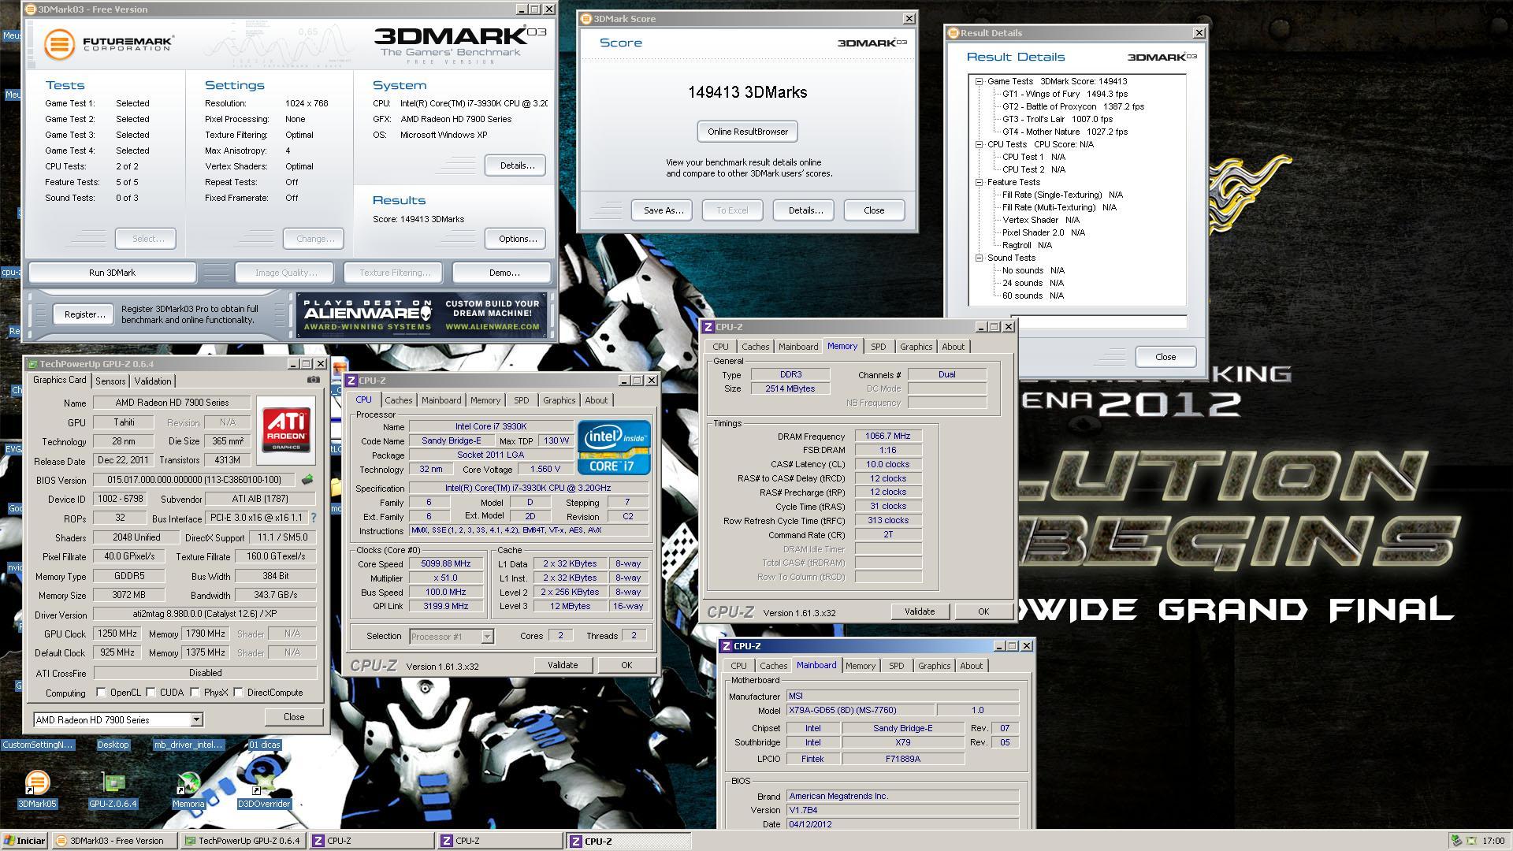The height and width of the screenshot is (851, 1513).
Task: Select GT4 - Mother Nature result row
Action: (x=1065, y=132)
